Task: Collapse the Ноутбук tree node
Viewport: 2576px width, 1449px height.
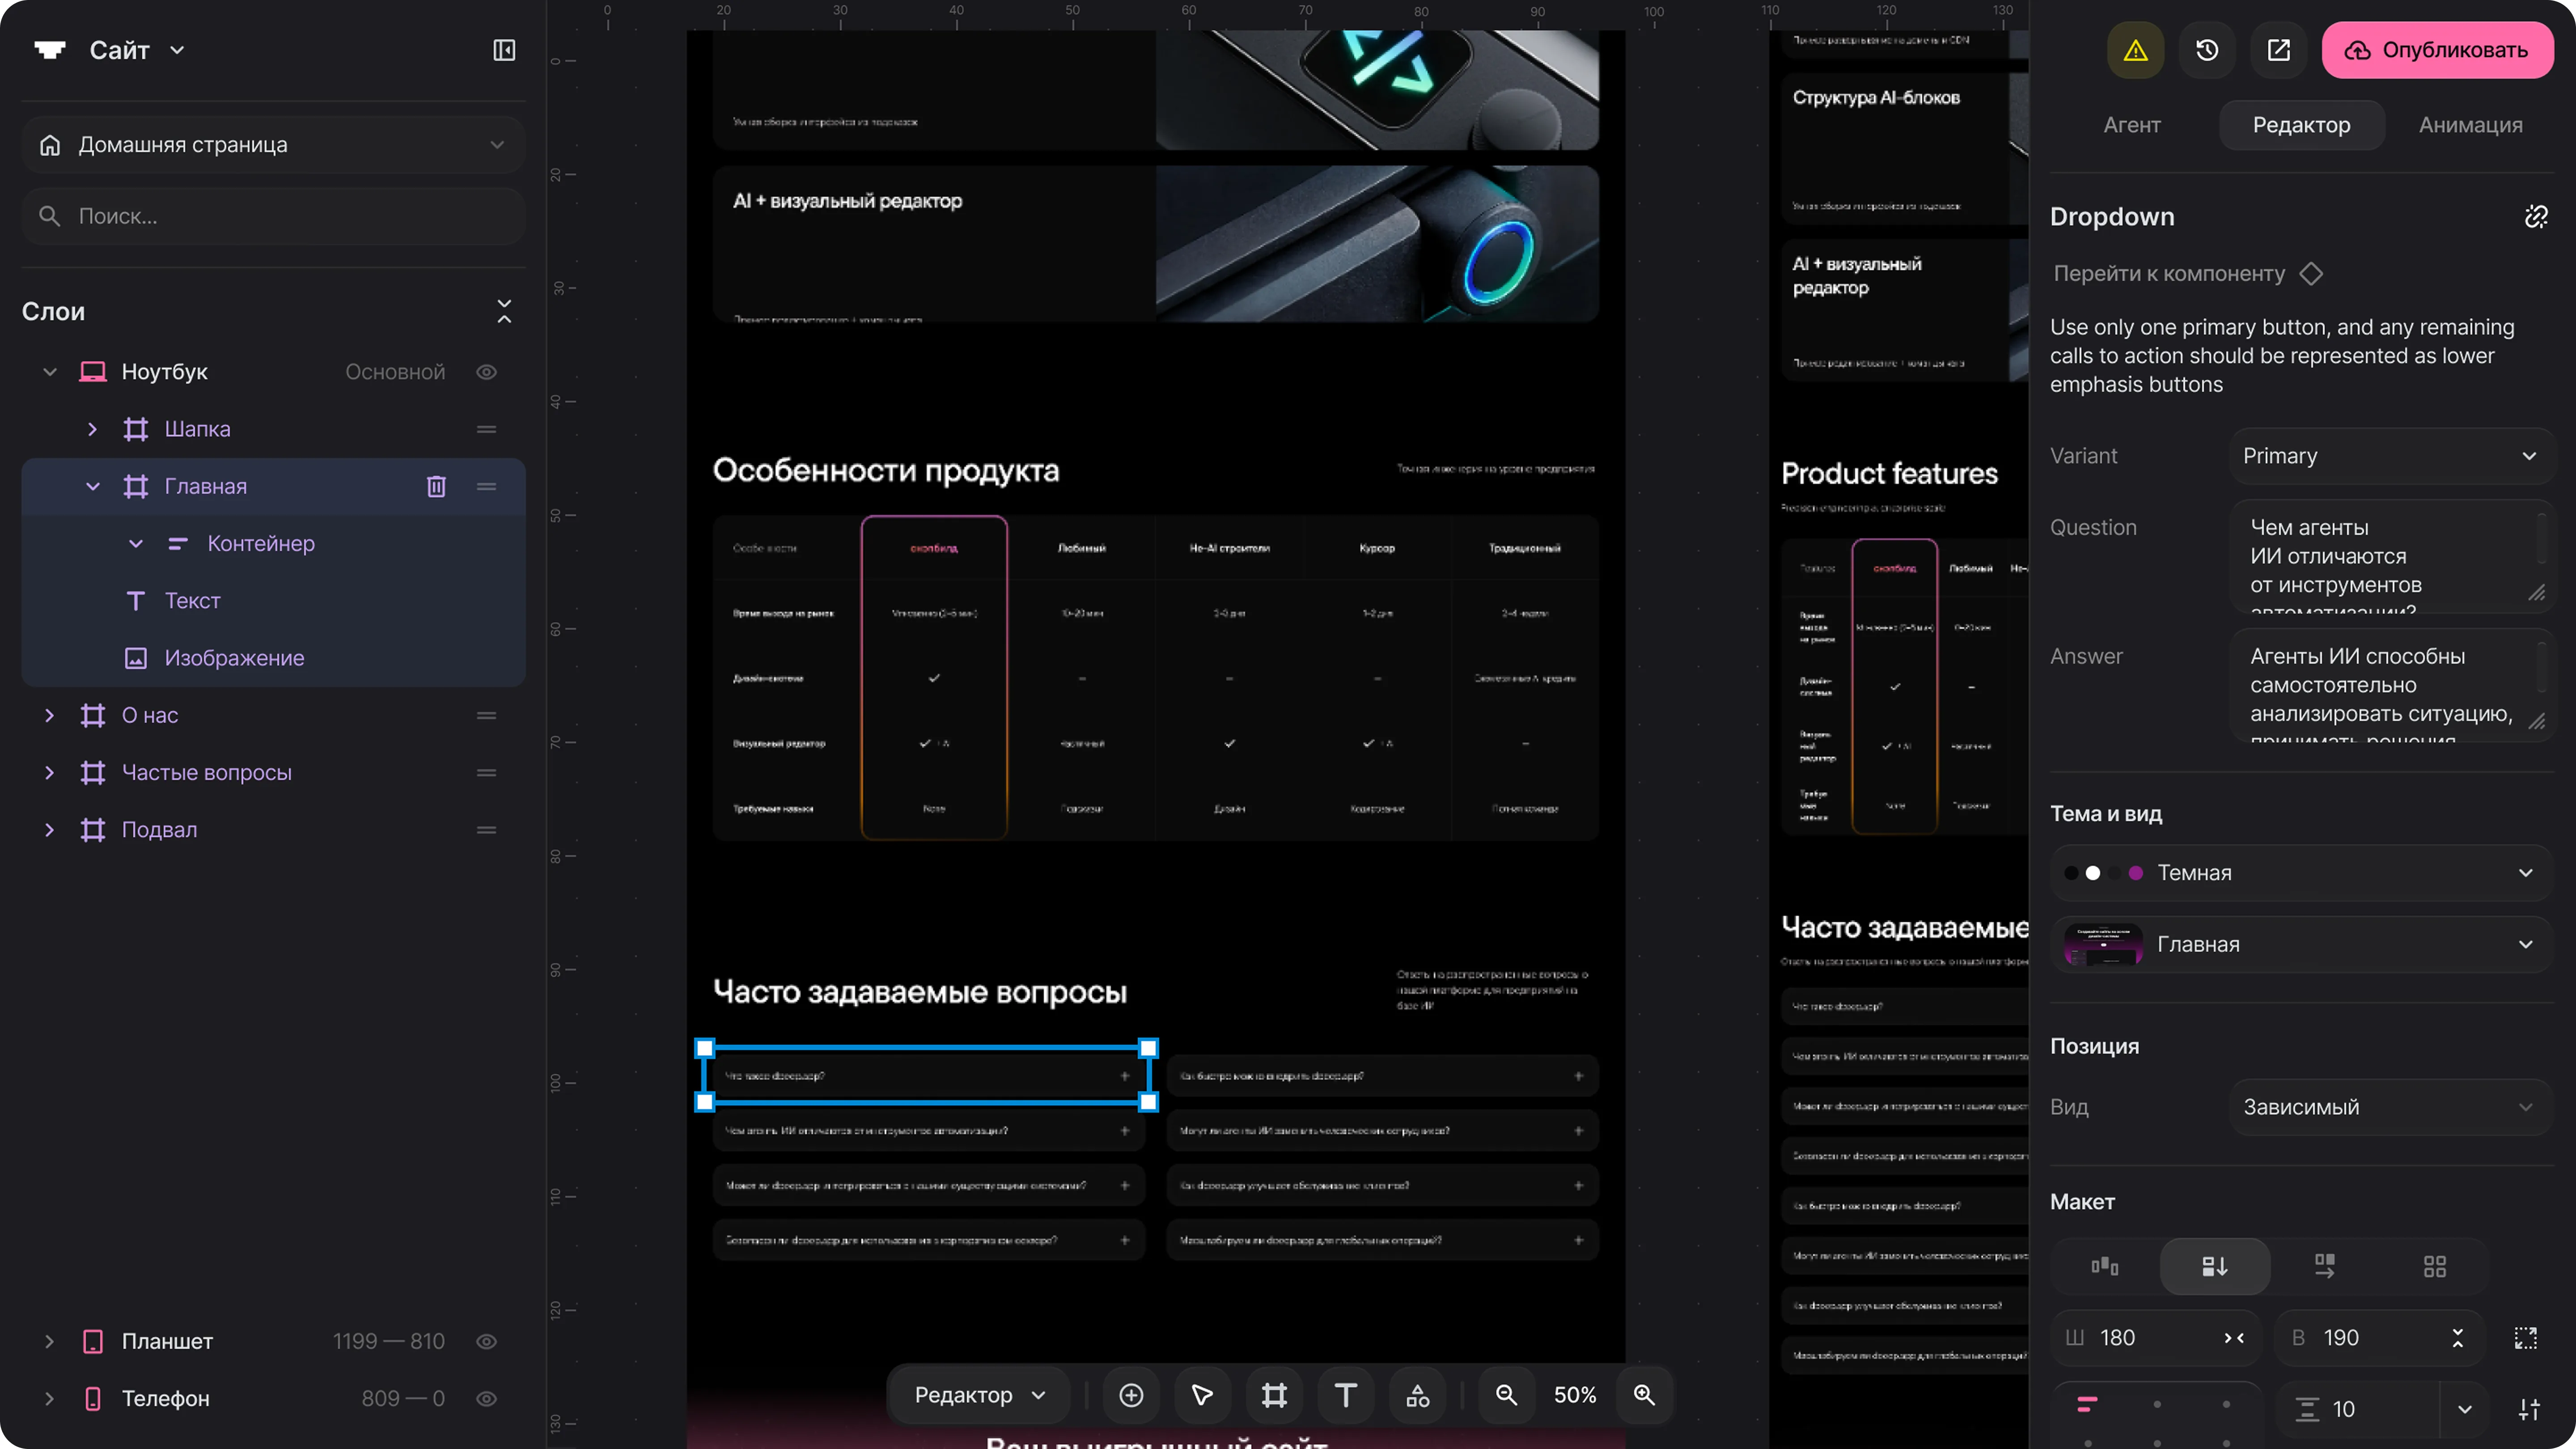Action: click(50, 372)
